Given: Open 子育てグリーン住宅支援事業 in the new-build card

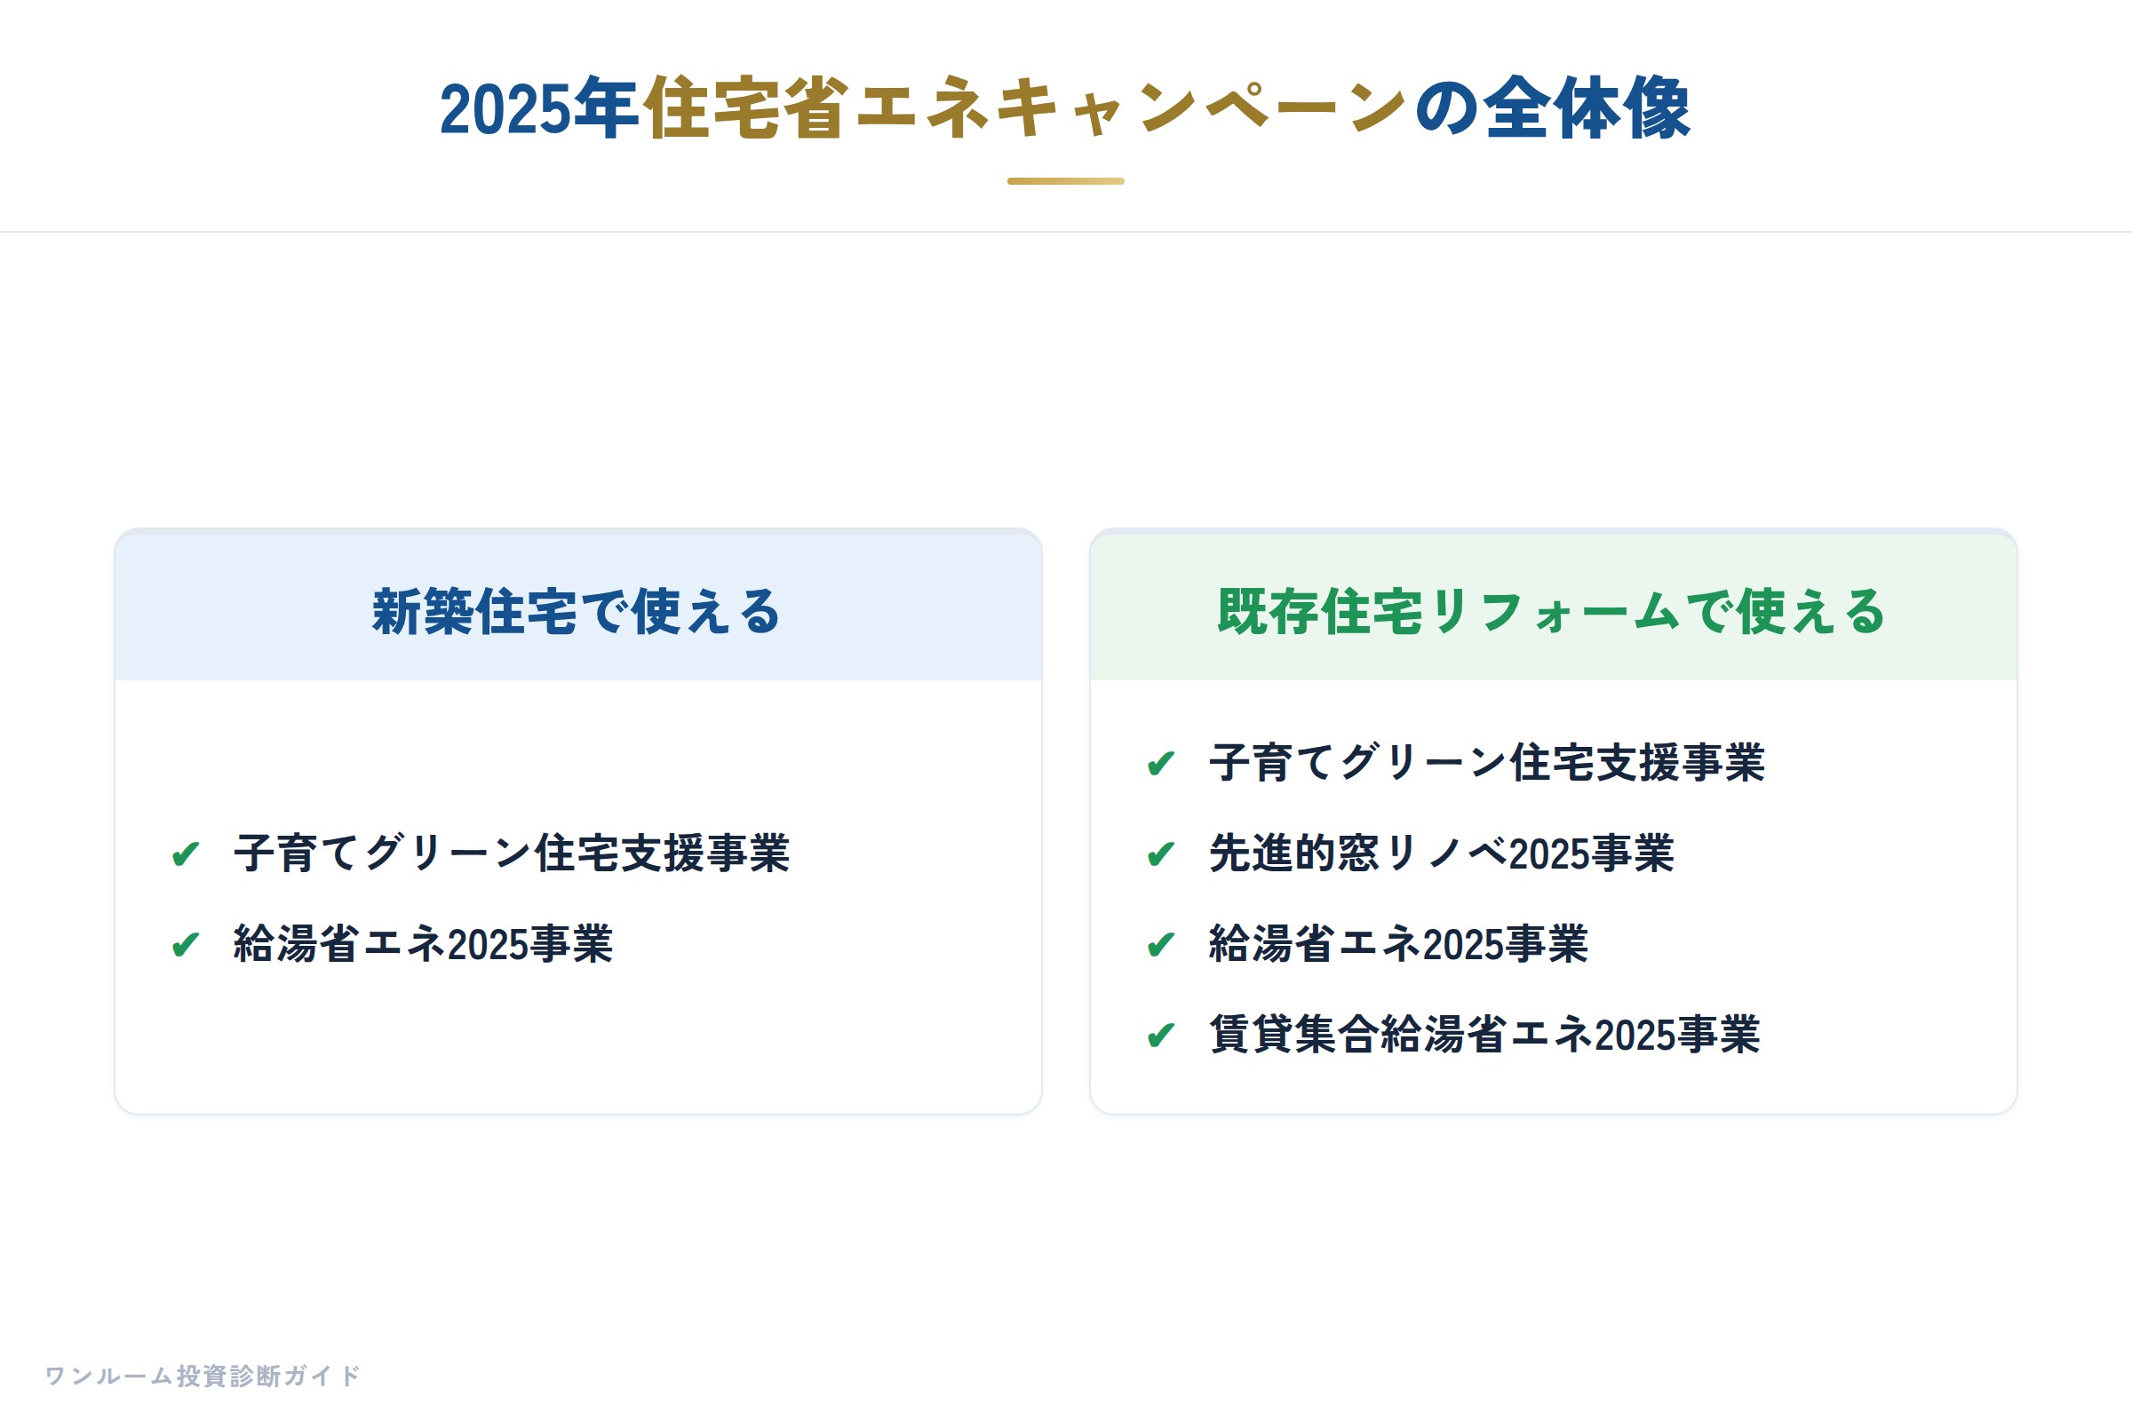Looking at the screenshot, I should click(x=513, y=853).
